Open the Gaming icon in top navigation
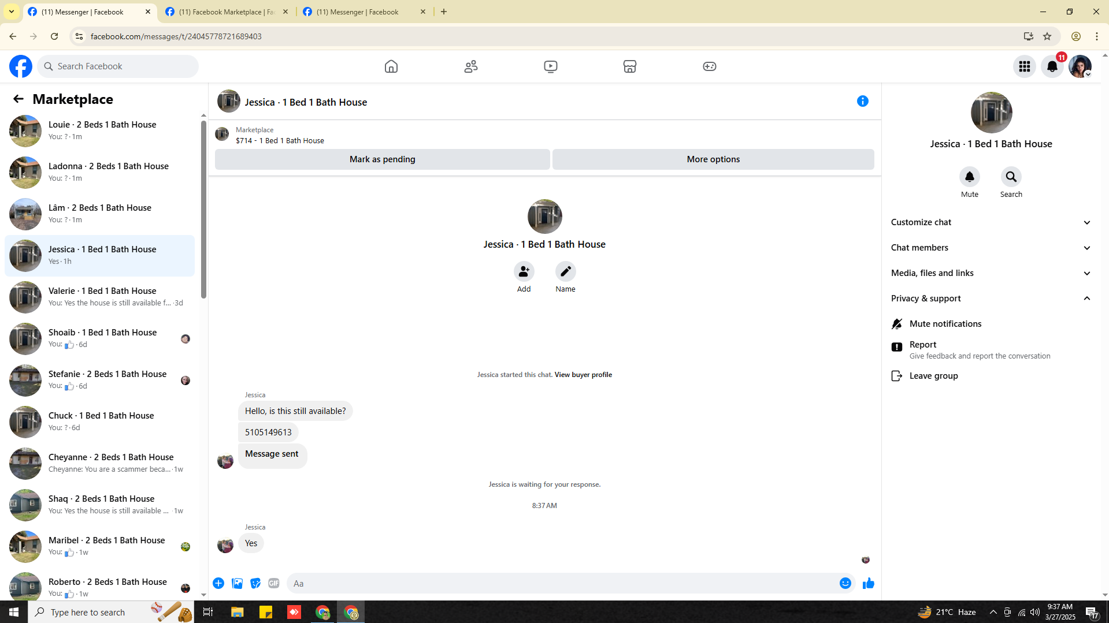 (x=710, y=66)
